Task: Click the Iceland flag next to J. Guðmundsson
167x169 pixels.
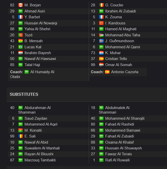Action: click(101, 41)
